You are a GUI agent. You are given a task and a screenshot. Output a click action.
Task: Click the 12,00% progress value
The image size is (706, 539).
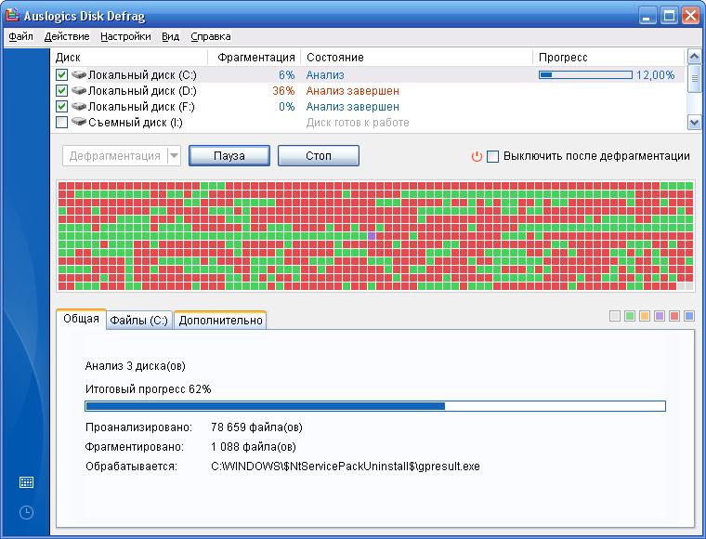tap(655, 74)
